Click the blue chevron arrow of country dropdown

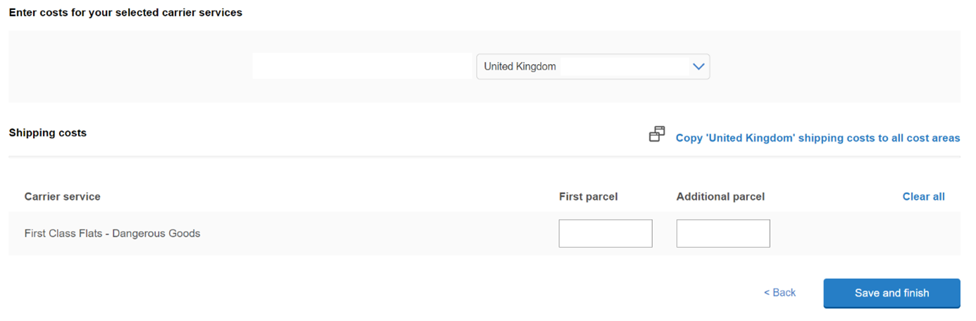(x=698, y=67)
